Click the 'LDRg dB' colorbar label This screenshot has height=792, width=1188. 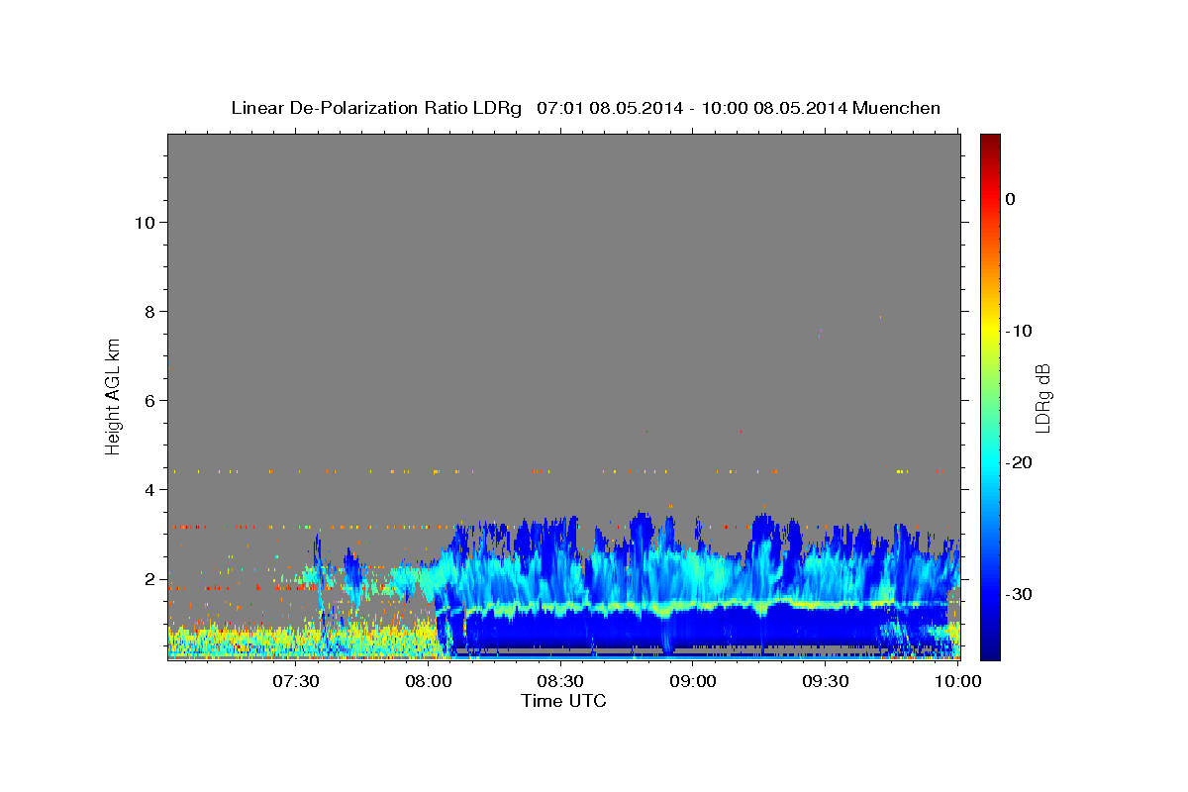pyautogui.click(x=1042, y=398)
